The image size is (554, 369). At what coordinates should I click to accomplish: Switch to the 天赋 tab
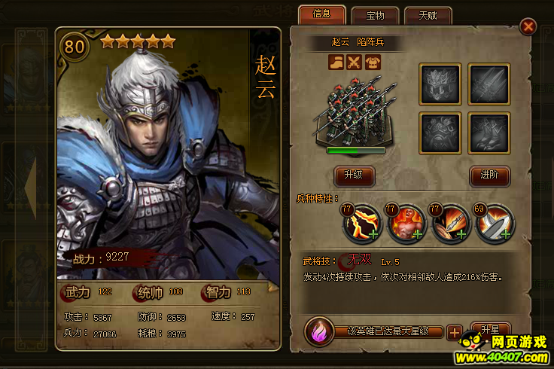(x=428, y=16)
